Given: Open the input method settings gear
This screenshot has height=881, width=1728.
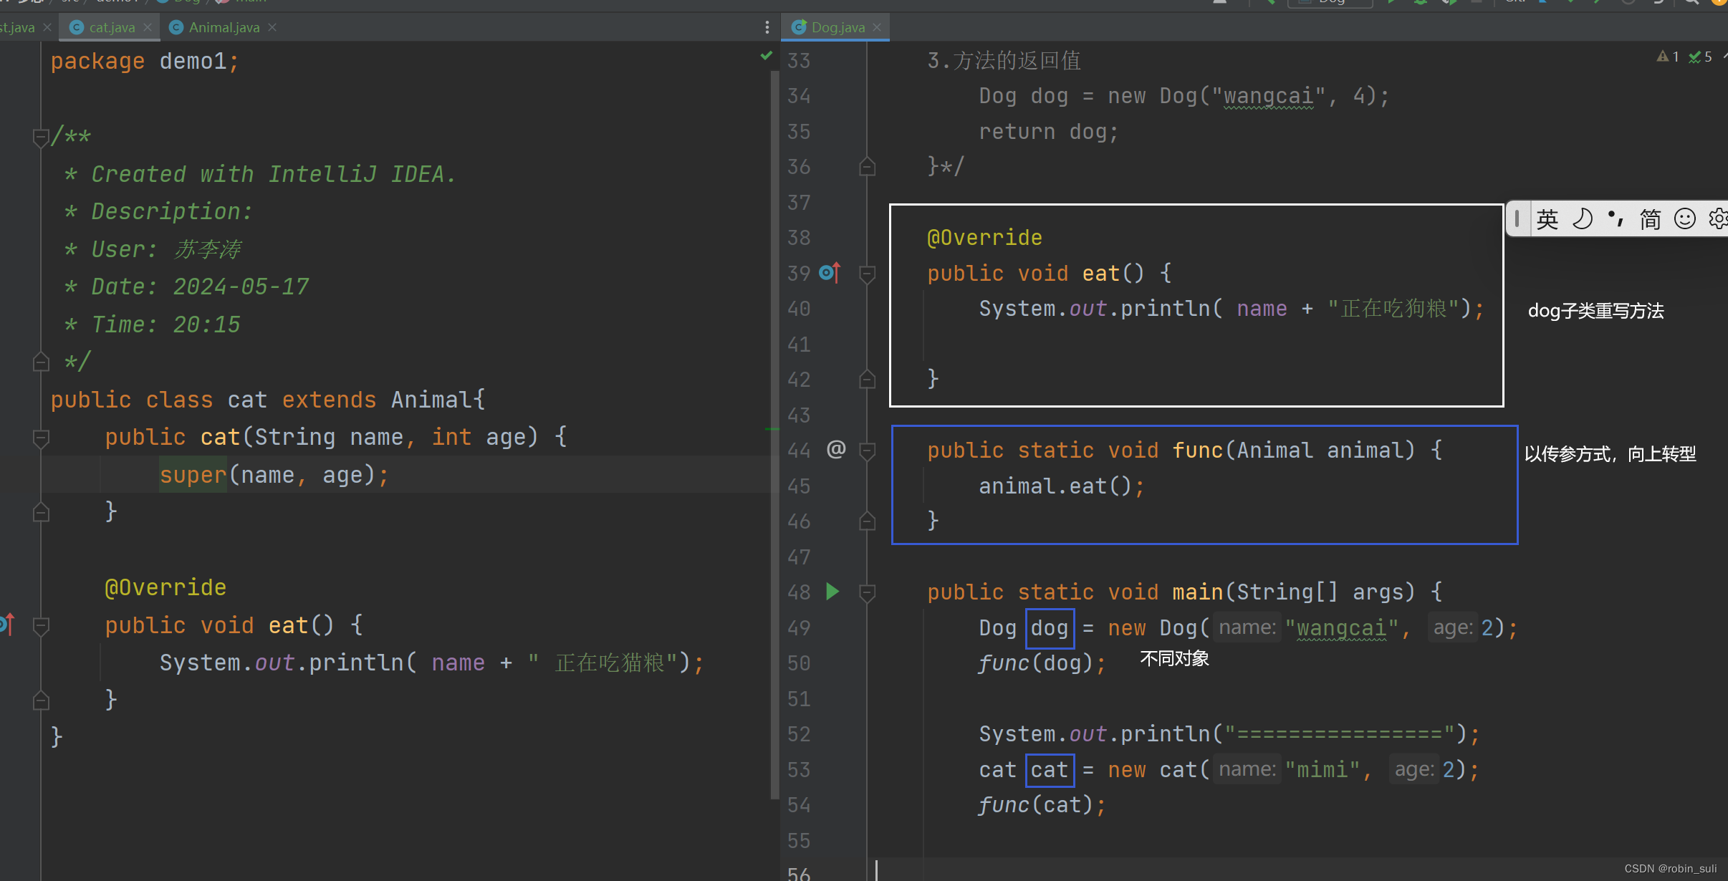Looking at the screenshot, I should (x=1718, y=218).
